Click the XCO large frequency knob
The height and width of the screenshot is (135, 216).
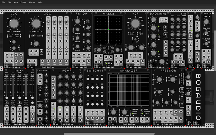(36, 23)
